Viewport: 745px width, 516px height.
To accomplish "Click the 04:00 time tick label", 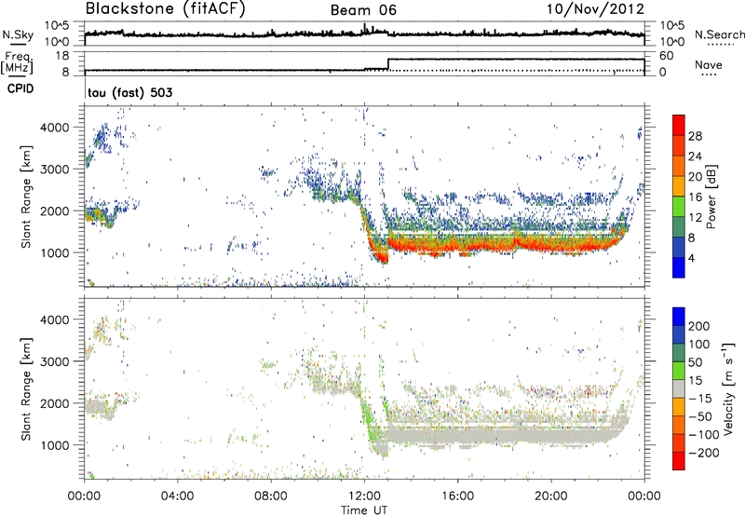I will click(x=177, y=496).
